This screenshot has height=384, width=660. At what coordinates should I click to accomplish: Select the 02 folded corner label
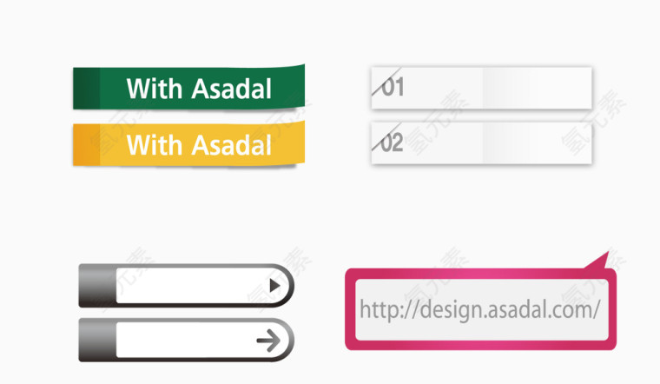(388, 141)
